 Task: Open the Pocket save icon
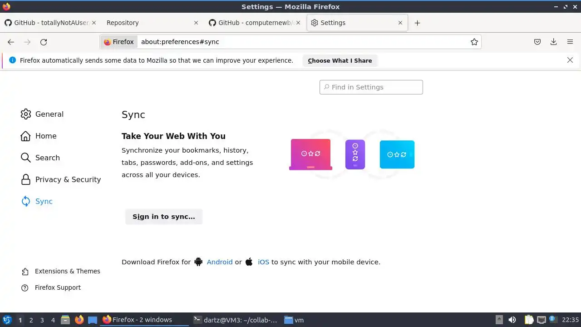(537, 42)
